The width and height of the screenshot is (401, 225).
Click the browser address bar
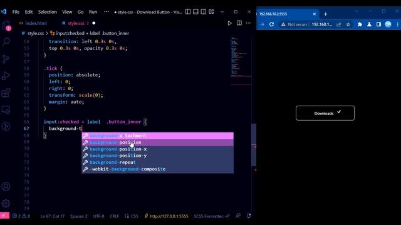pos(321,24)
